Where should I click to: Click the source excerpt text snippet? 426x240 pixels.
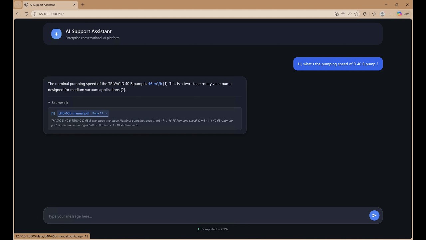pyautogui.click(x=142, y=123)
